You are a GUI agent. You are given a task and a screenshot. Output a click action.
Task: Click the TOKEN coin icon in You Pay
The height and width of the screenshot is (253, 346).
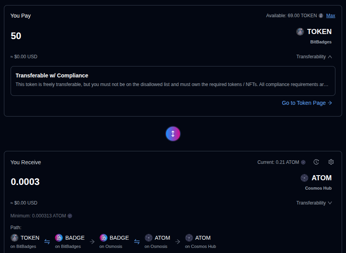[300, 32]
